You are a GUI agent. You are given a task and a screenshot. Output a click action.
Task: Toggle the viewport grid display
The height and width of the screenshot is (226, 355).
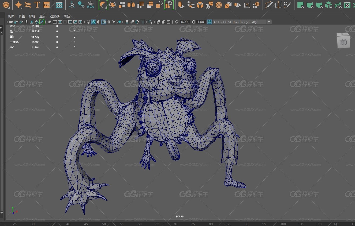pyautogui.click(x=50, y=22)
